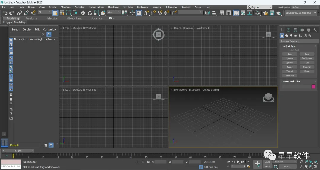Switch to the Freeform ribbon tab
Viewport: 320px width, 170px height.
click(31, 18)
